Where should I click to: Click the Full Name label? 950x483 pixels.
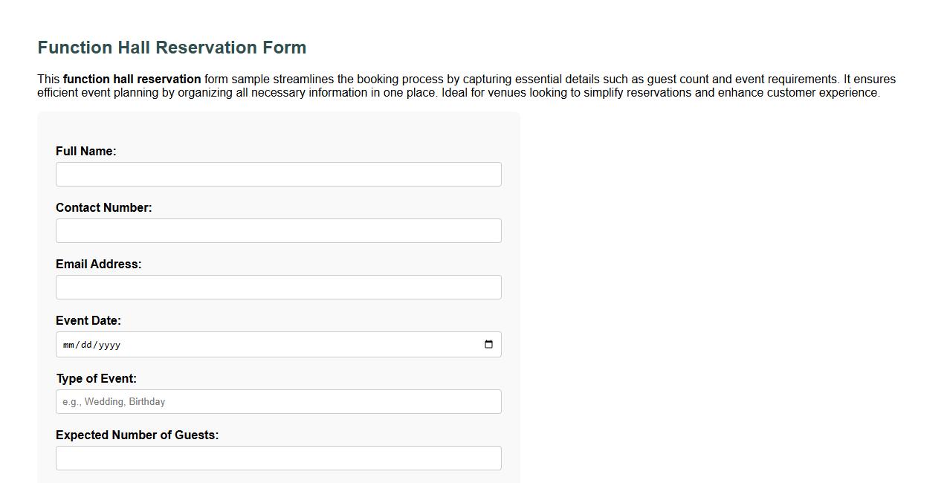87,151
